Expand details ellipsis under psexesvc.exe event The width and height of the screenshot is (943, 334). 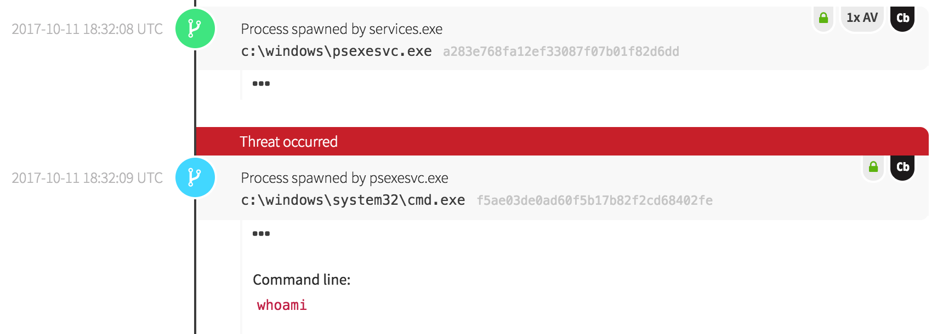point(261,84)
